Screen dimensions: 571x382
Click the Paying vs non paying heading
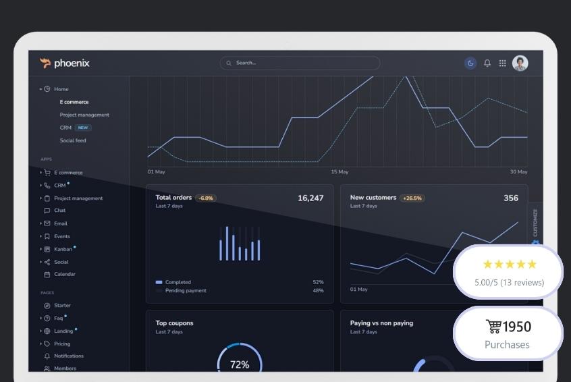(x=381, y=323)
